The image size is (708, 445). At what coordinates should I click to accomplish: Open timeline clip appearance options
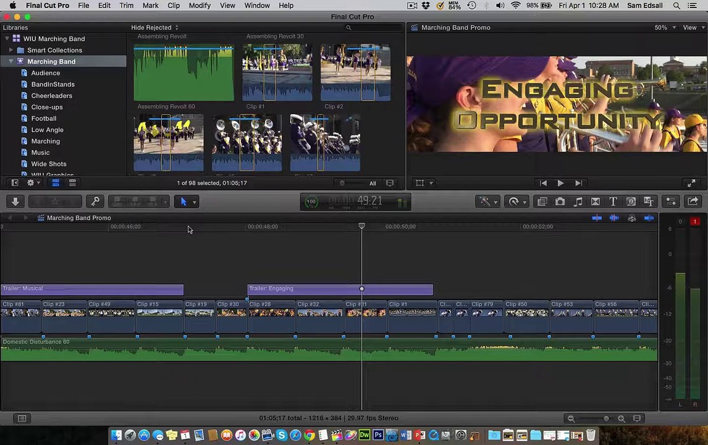[637, 419]
